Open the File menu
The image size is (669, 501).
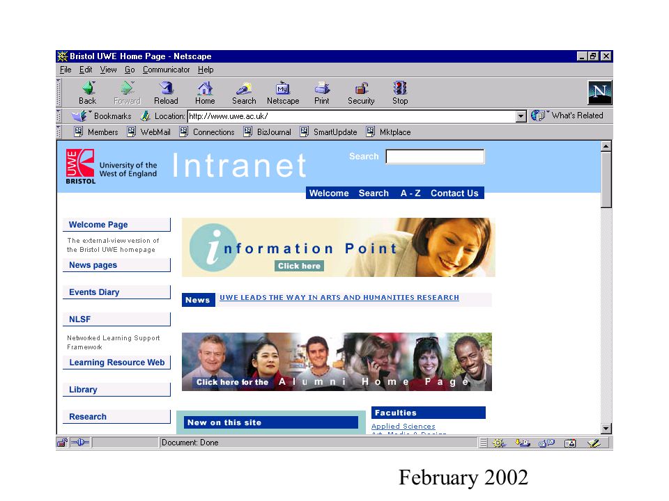point(66,70)
